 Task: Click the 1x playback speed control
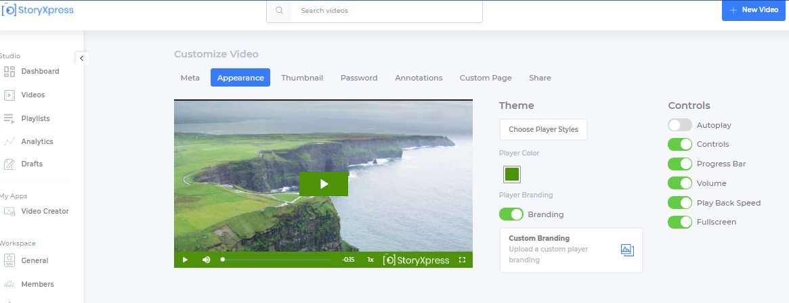pyautogui.click(x=370, y=260)
